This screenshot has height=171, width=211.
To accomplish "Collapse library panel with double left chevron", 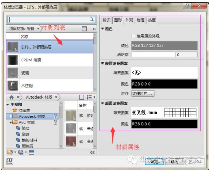I will point(93,153).
